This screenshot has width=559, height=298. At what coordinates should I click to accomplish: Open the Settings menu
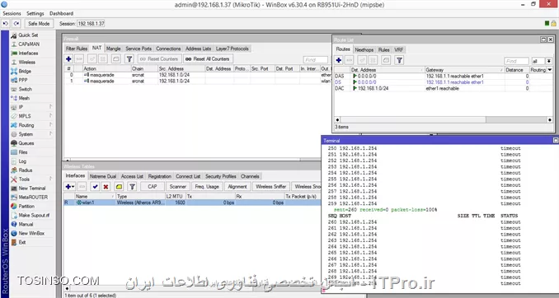(x=35, y=13)
